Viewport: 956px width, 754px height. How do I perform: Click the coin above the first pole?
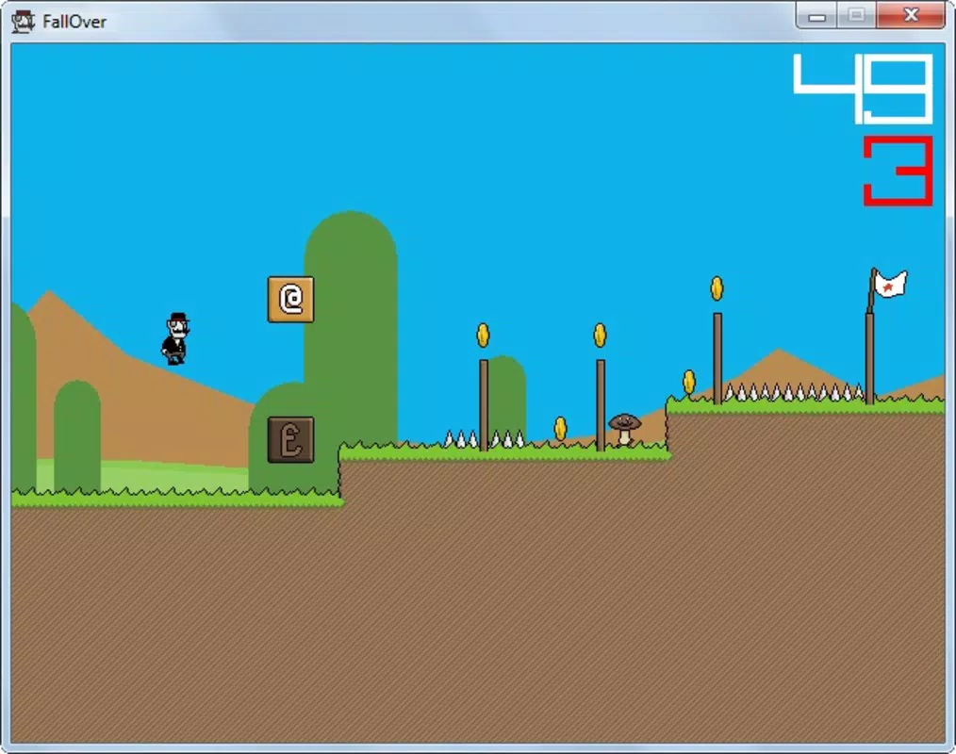coord(483,336)
